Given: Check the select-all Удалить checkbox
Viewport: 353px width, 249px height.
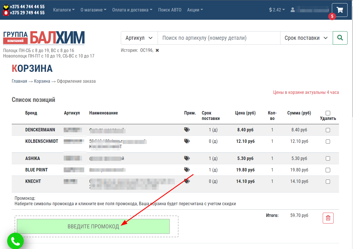Looking at the screenshot, I should [x=328, y=113].
